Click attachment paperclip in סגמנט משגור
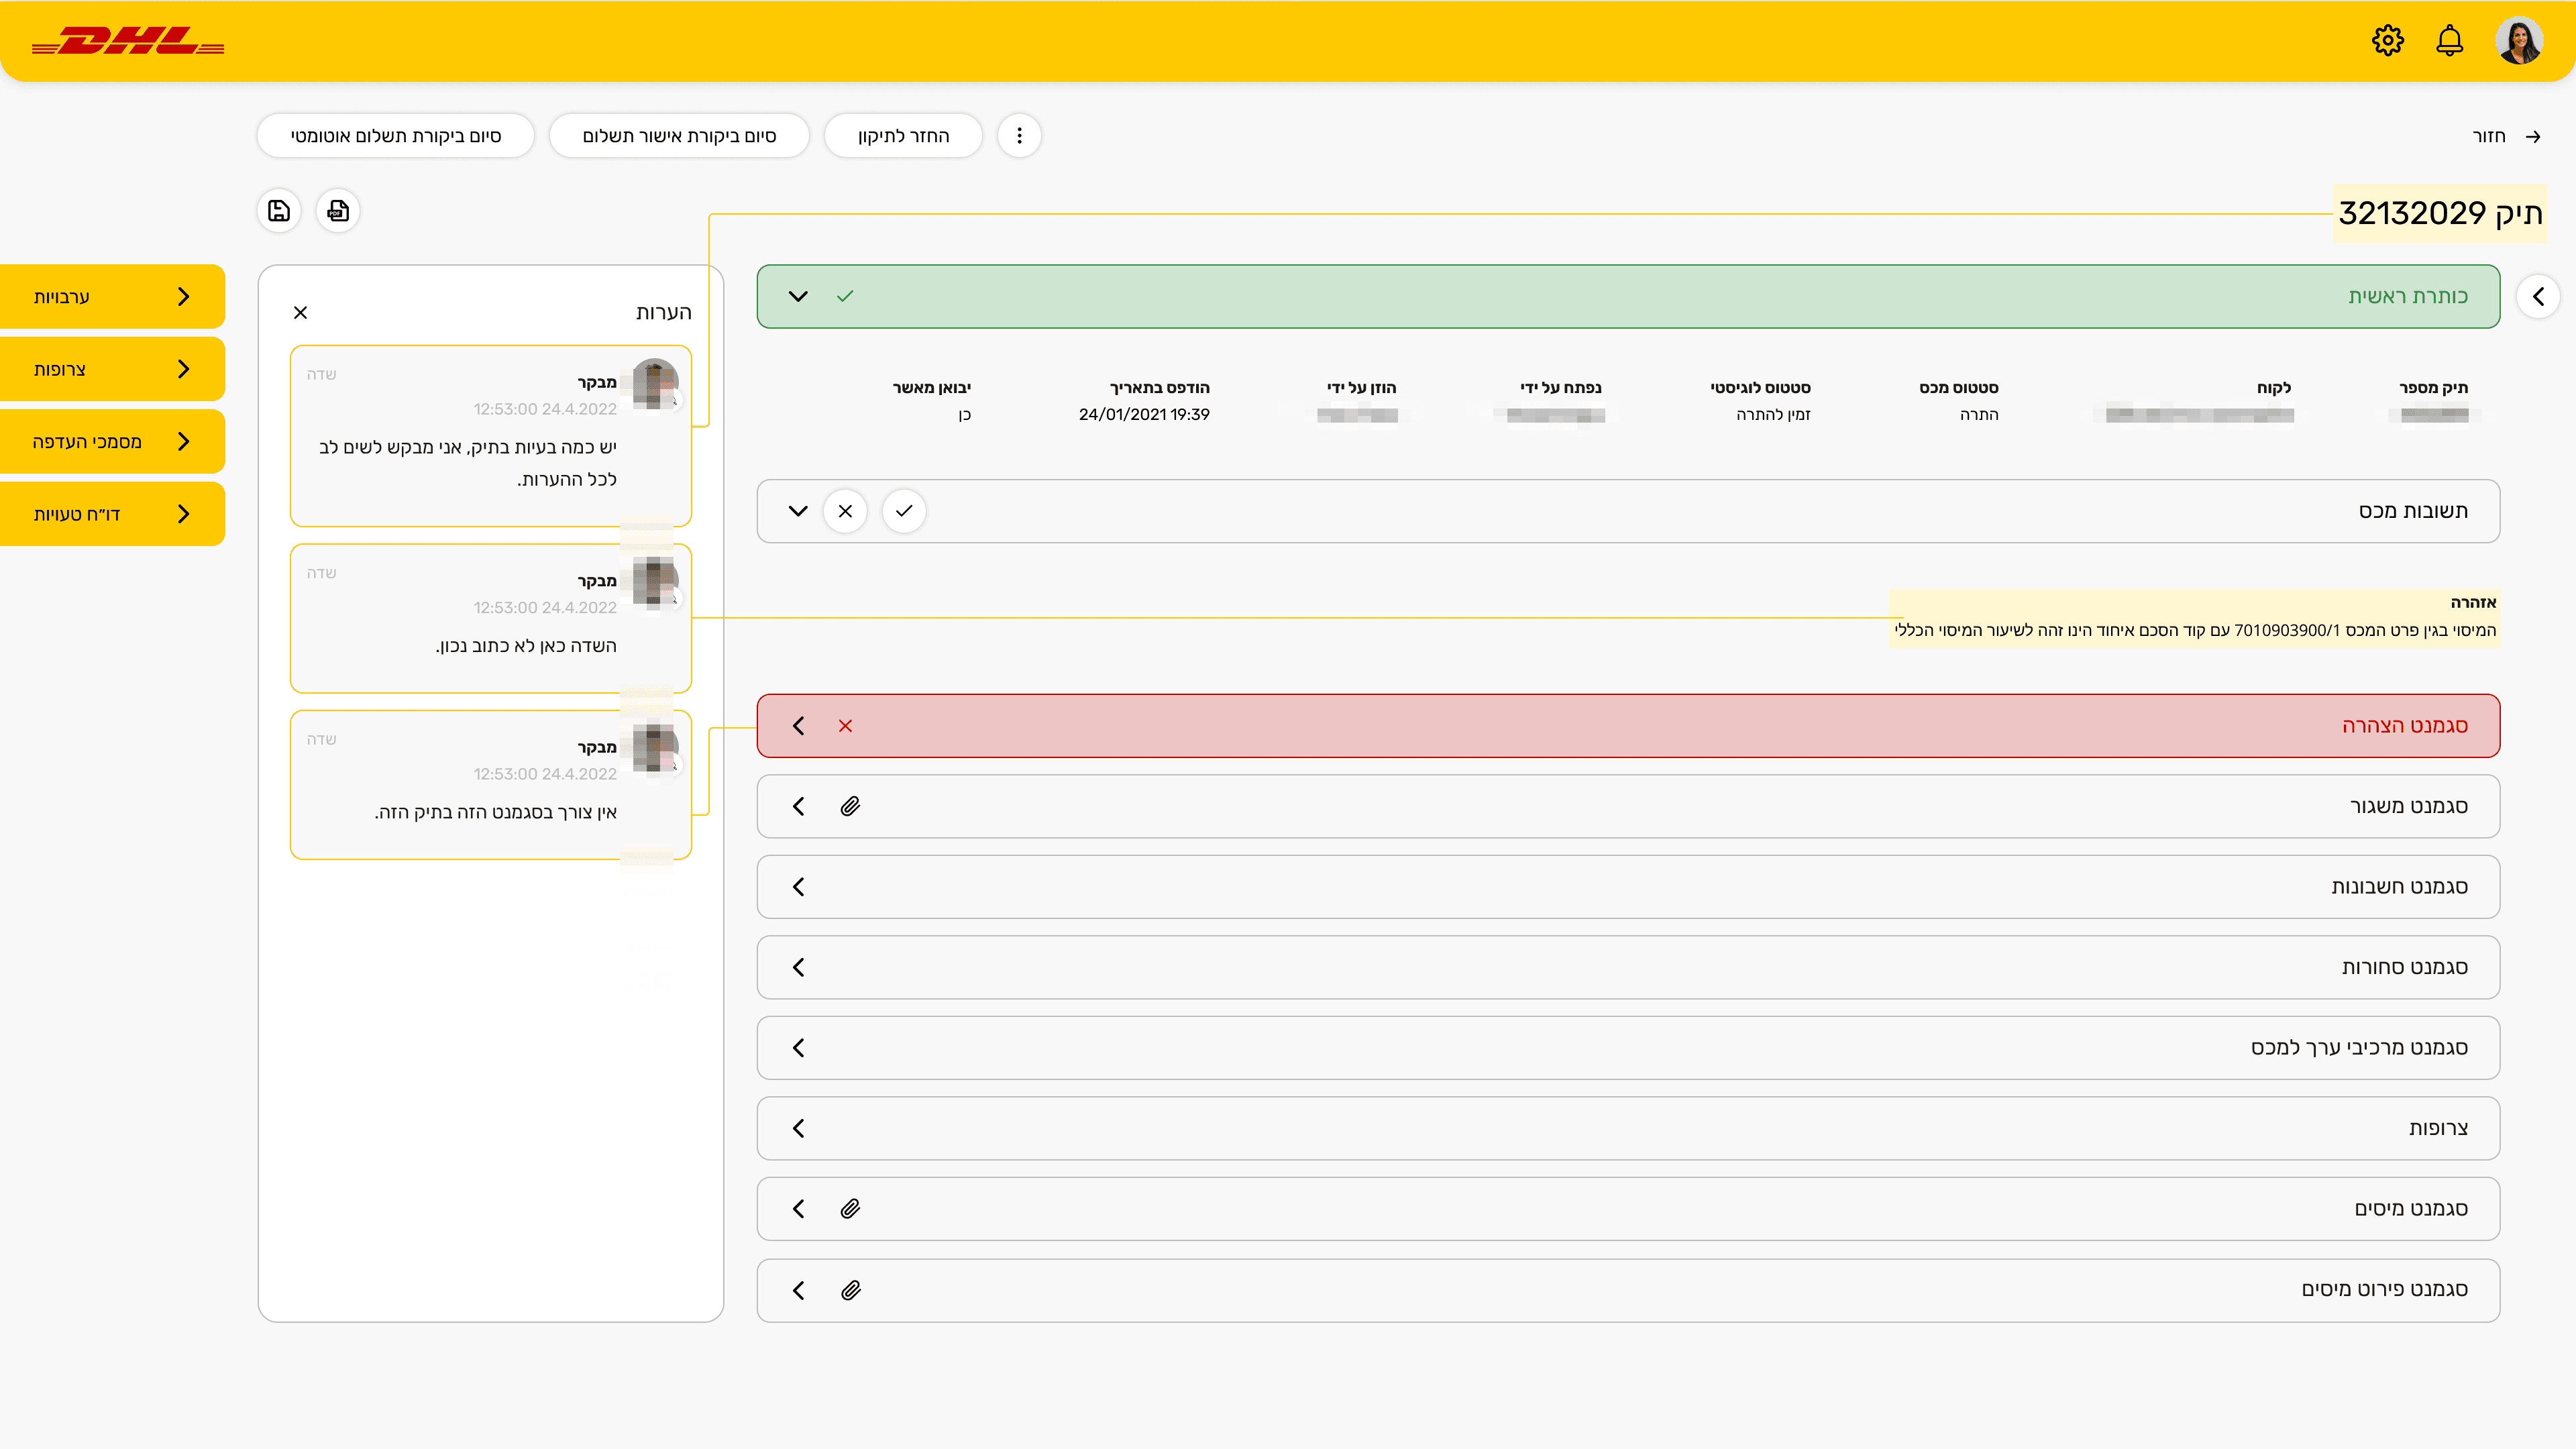This screenshot has height=1449, width=2576. 850,806
